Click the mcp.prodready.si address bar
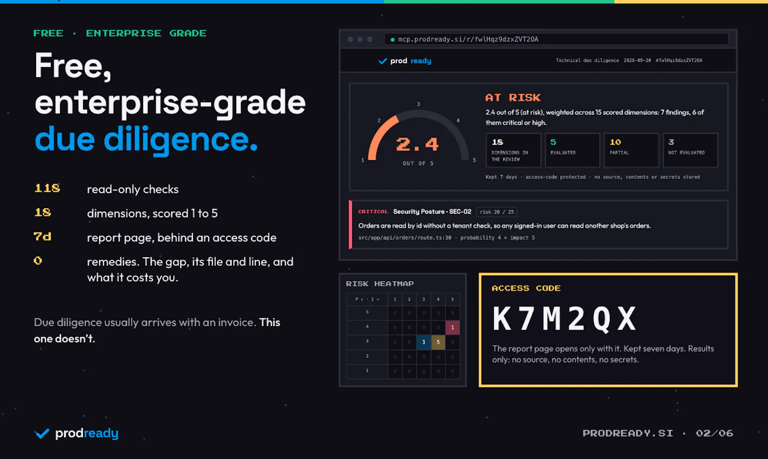768x459 pixels. (556, 39)
